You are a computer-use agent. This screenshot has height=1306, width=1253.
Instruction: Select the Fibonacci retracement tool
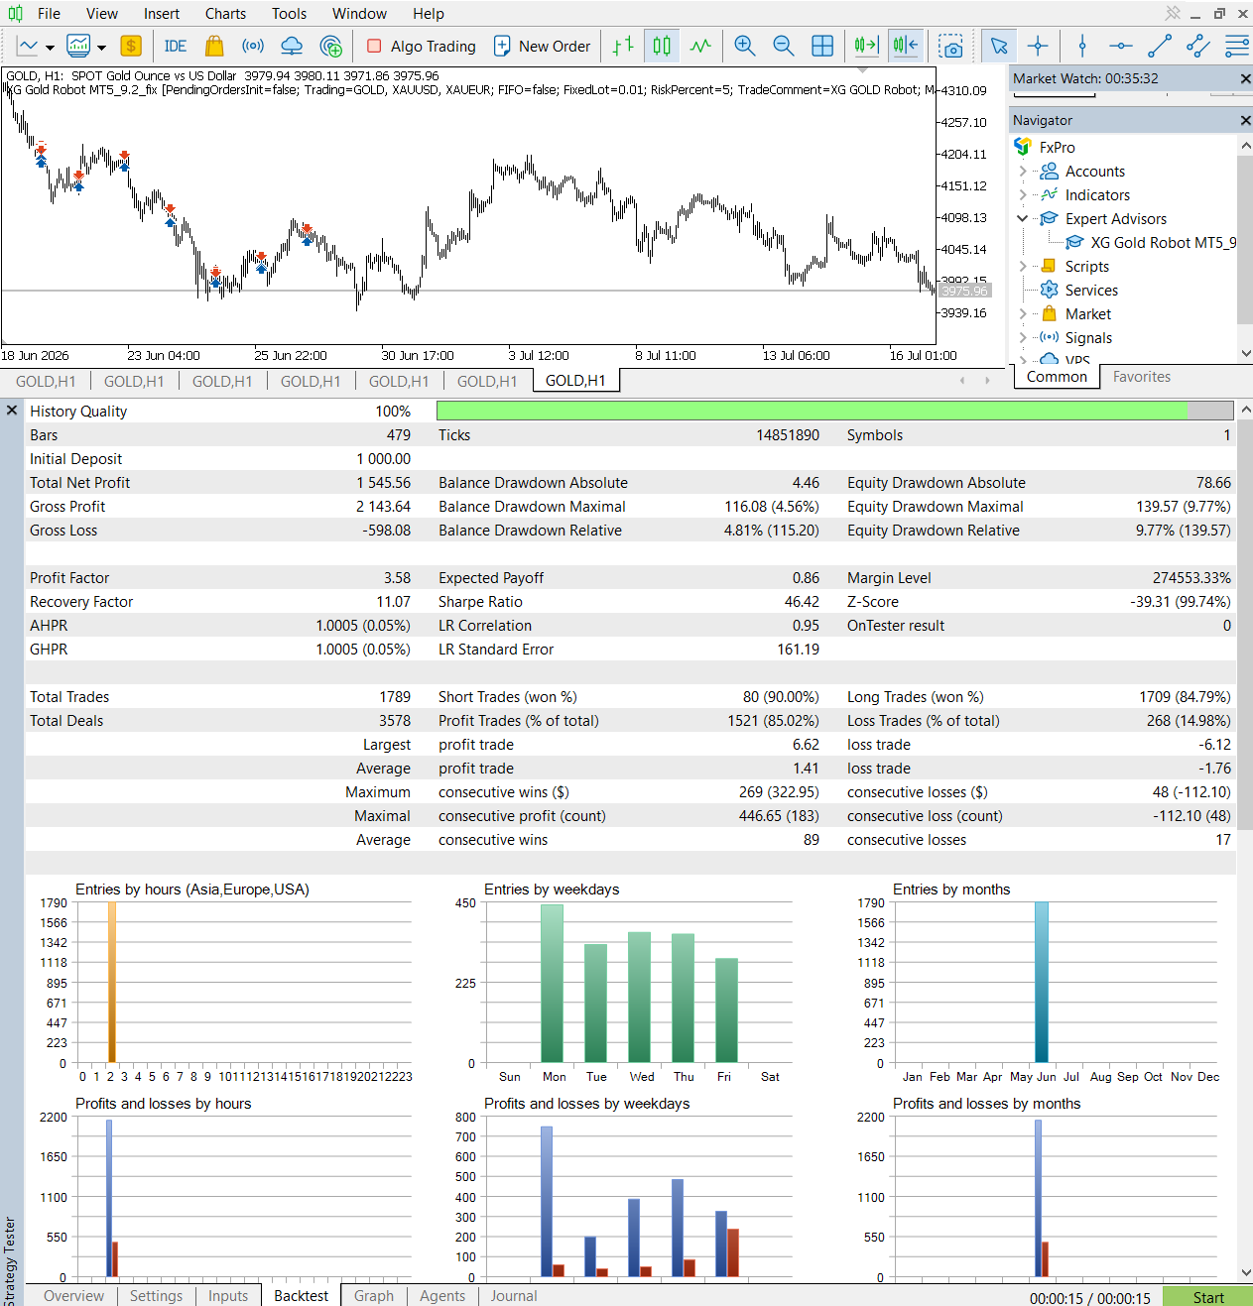tap(1236, 46)
